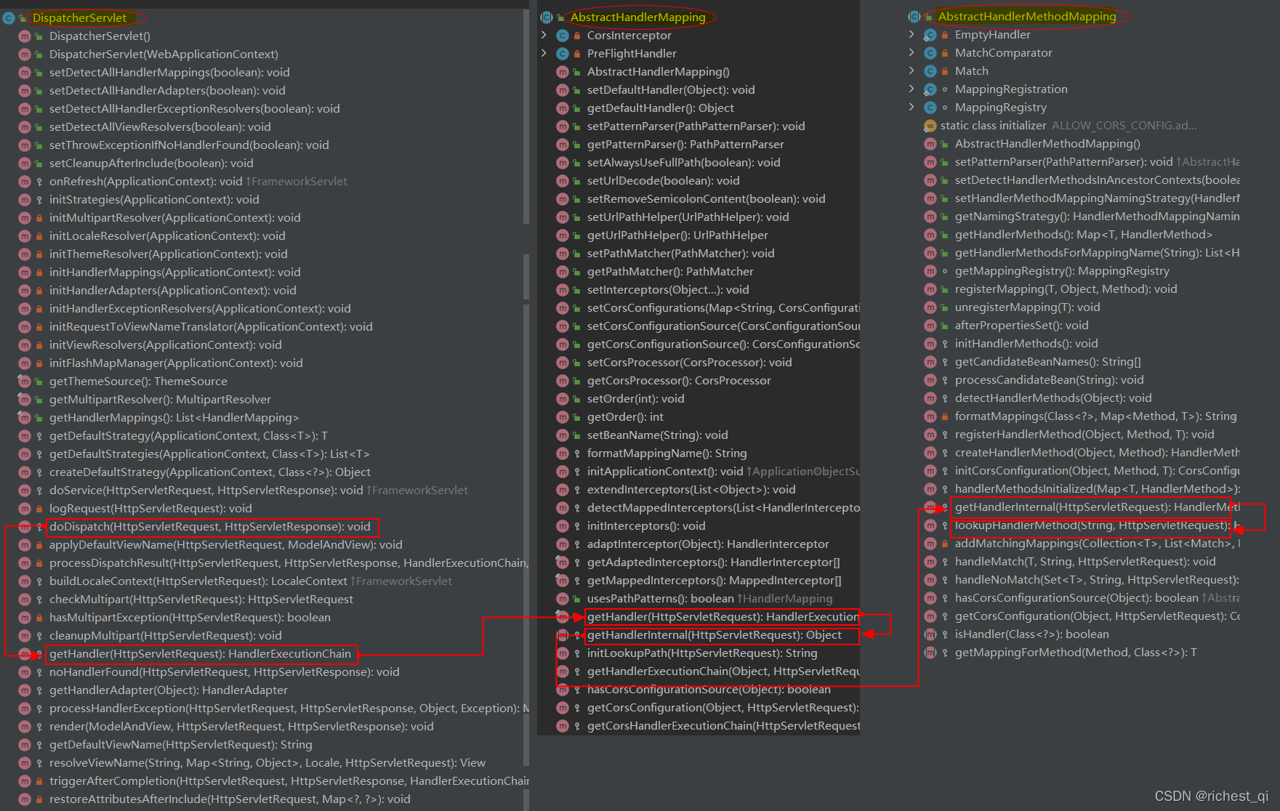Click the AbstractHandlerMapping class icon
1280x811 pixels.
(x=547, y=17)
